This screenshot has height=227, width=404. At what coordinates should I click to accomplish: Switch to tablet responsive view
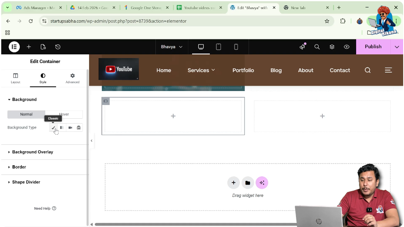click(x=218, y=47)
